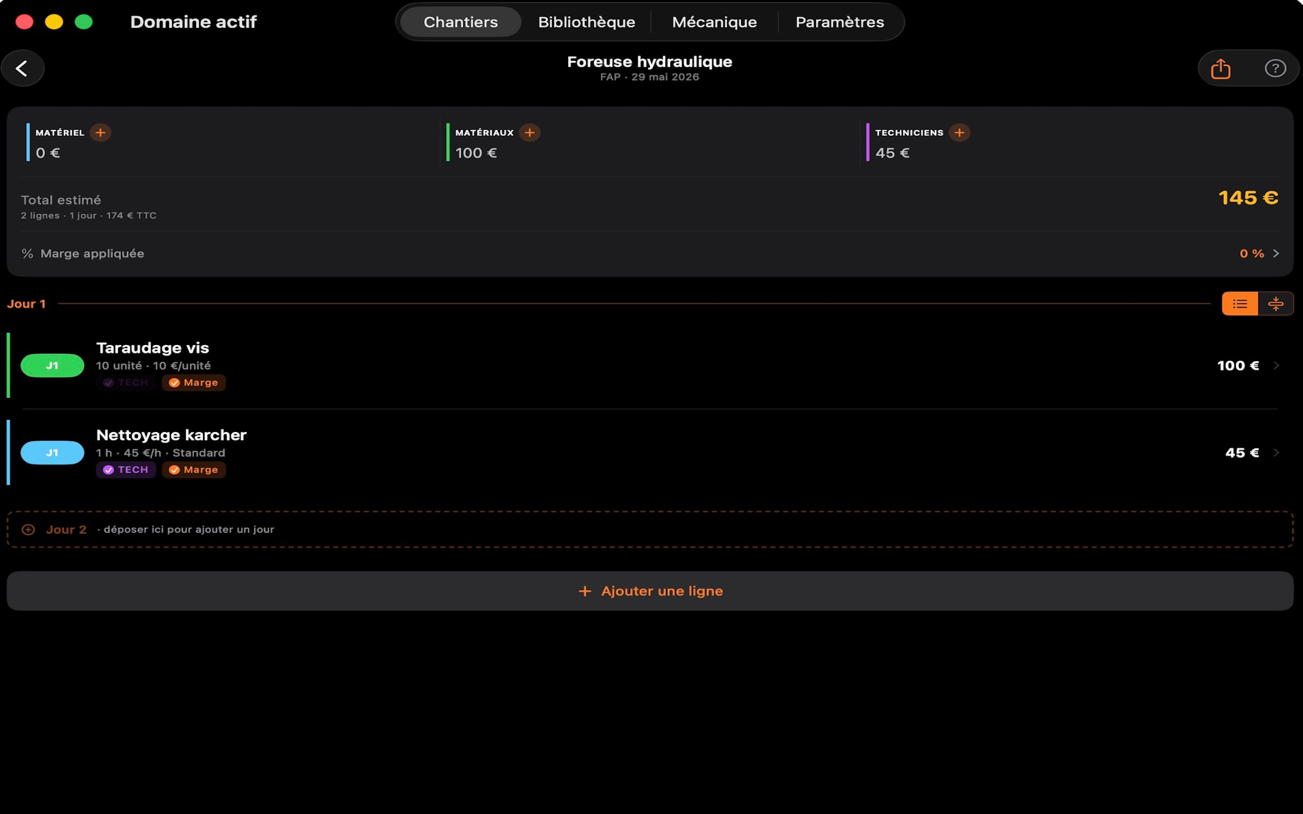This screenshot has height=814, width=1303.
Task: Click the 100 € amount on Taraudage vis
Action: [1238, 366]
